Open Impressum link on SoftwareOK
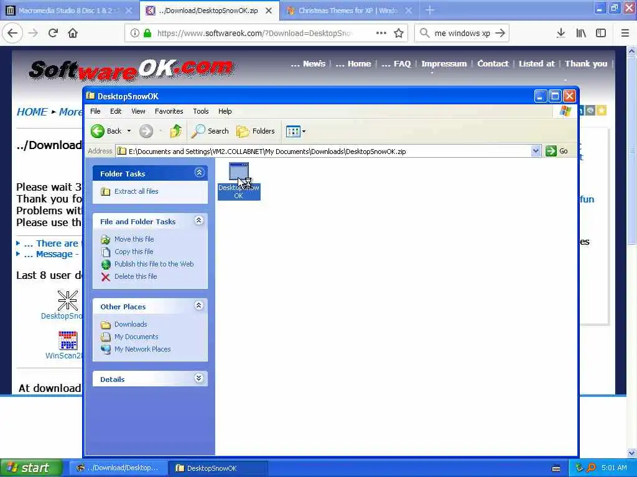The height and width of the screenshot is (477, 637). [444, 64]
